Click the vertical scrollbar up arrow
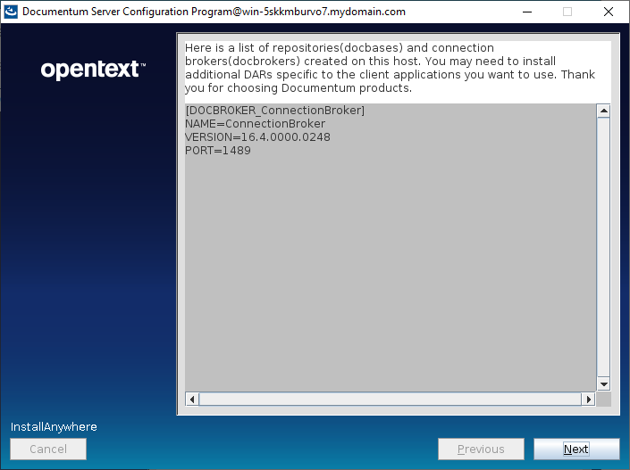Viewport: 630px width, 470px height. pyautogui.click(x=603, y=111)
